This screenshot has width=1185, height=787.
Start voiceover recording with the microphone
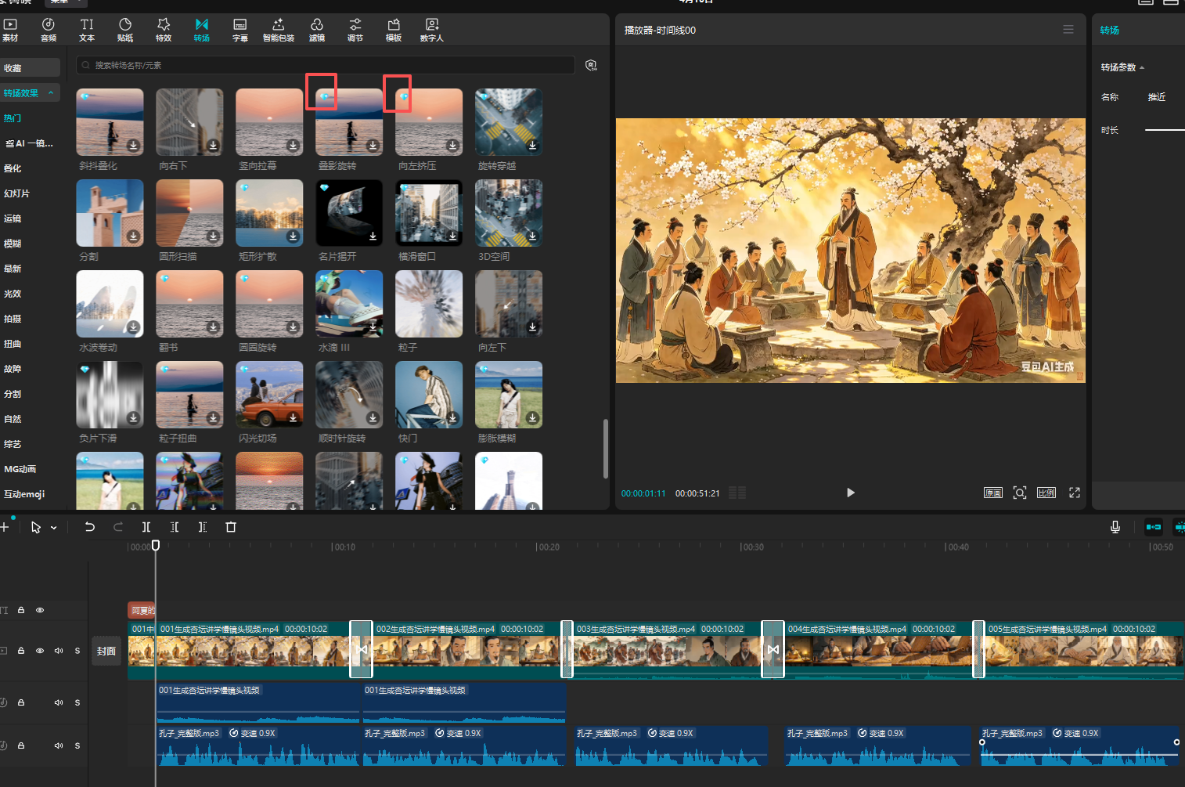pos(1115,527)
